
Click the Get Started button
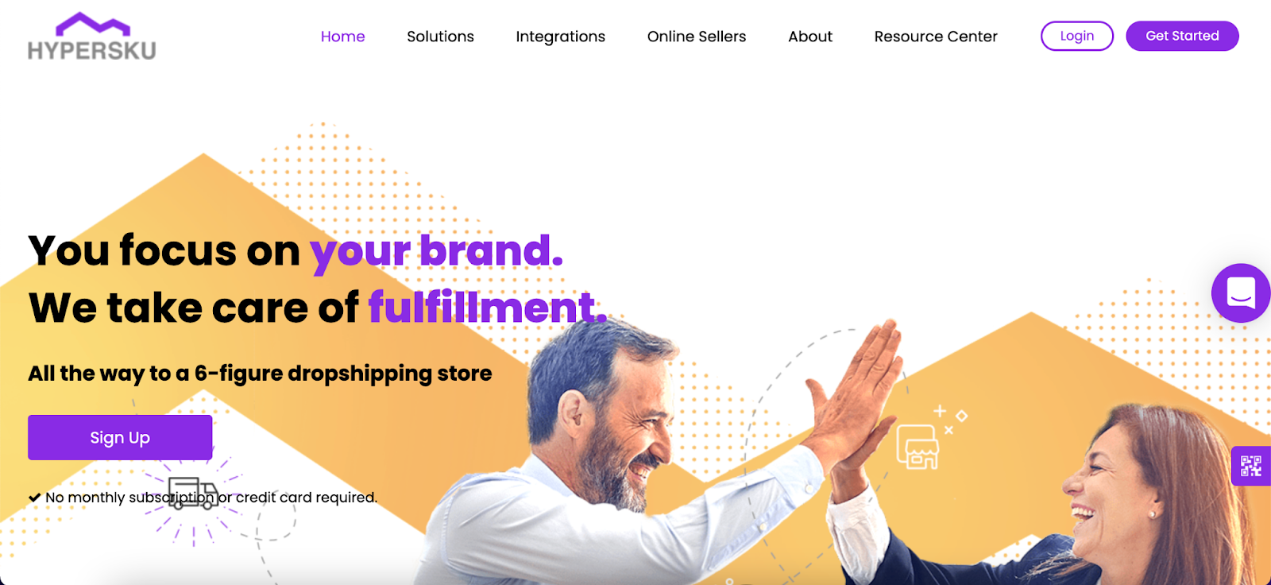click(1182, 36)
